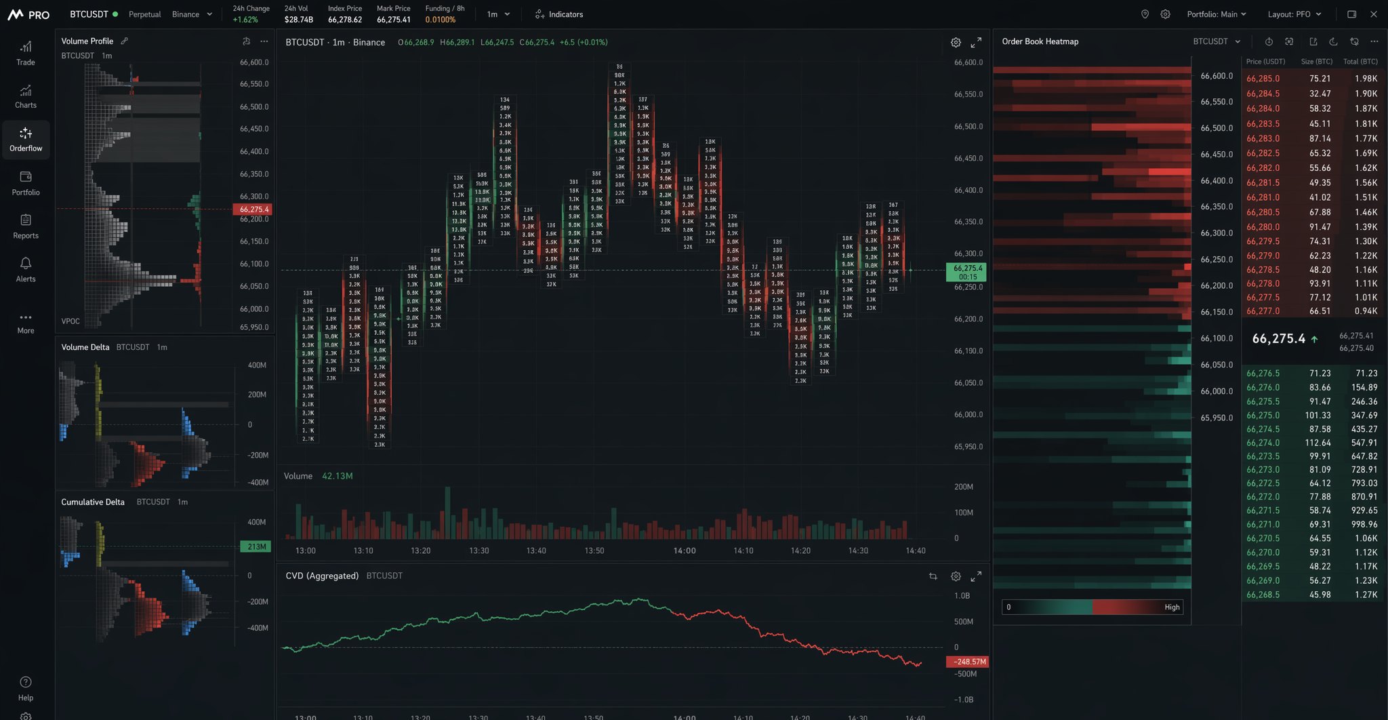Select ask row at price 66,285.0
1388x720 pixels.
click(x=1312, y=79)
